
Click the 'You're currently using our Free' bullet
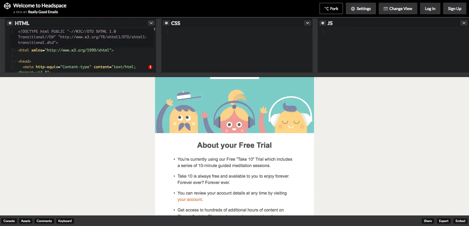pyautogui.click(x=235, y=163)
